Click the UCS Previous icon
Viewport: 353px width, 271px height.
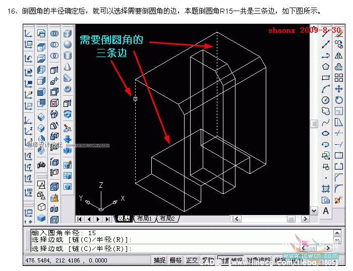[x=28, y=59]
